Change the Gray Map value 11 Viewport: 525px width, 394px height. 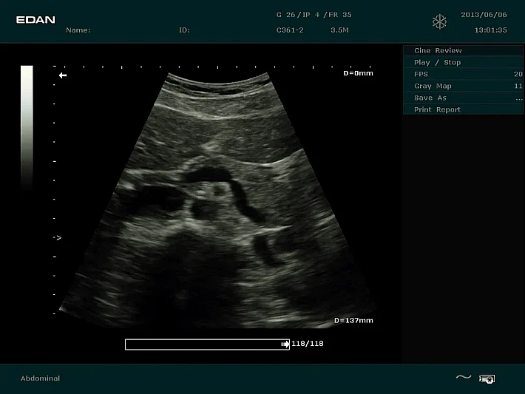click(x=518, y=86)
